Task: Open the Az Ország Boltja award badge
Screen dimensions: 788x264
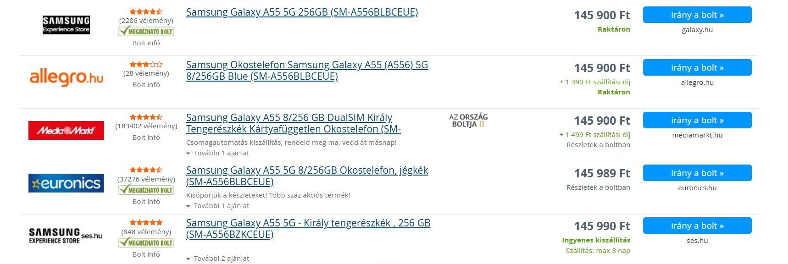Action: pyautogui.click(x=468, y=121)
